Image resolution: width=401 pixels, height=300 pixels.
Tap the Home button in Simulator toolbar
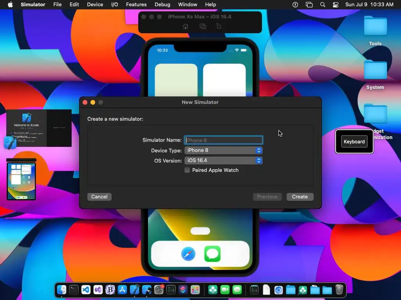tap(185, 26)
